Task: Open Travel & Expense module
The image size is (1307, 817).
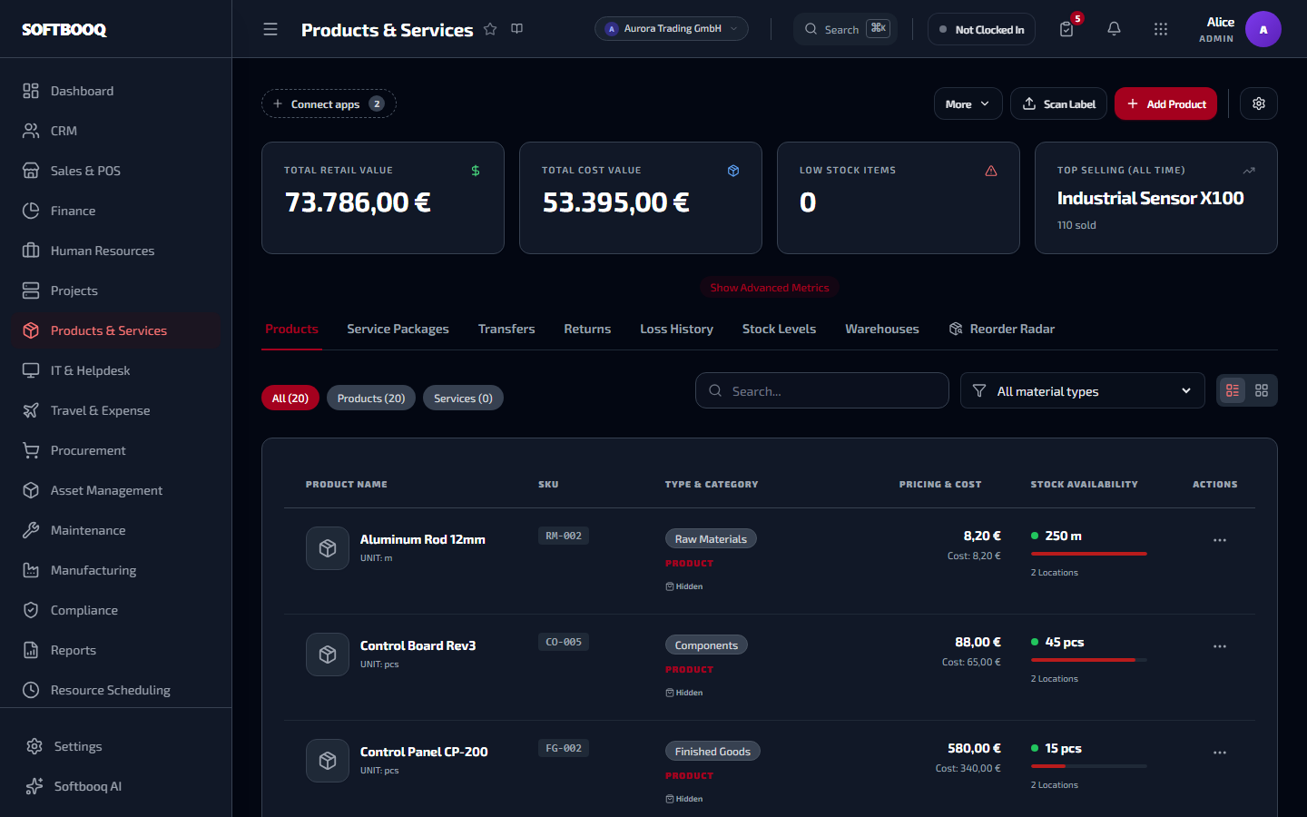Action: click(116, 410)
